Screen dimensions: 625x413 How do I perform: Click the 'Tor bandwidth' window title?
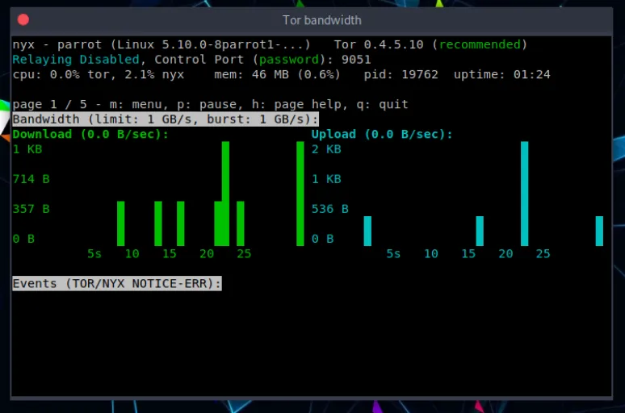[x=321, y=20]
